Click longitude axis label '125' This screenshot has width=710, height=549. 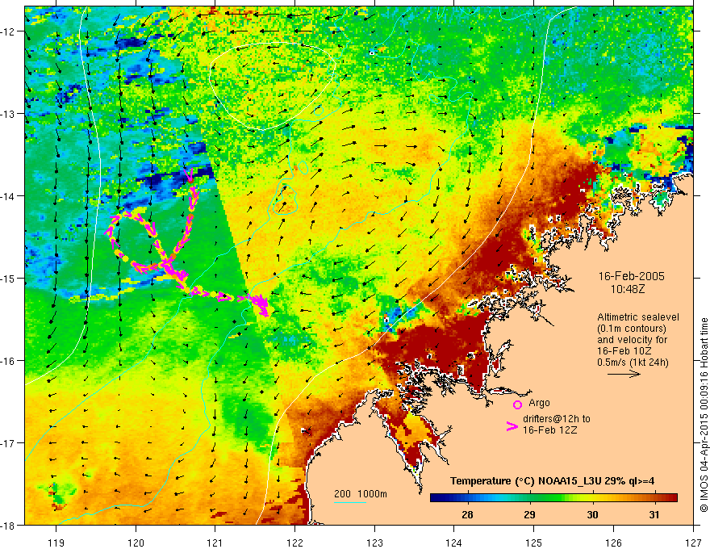tap(534, 543)
